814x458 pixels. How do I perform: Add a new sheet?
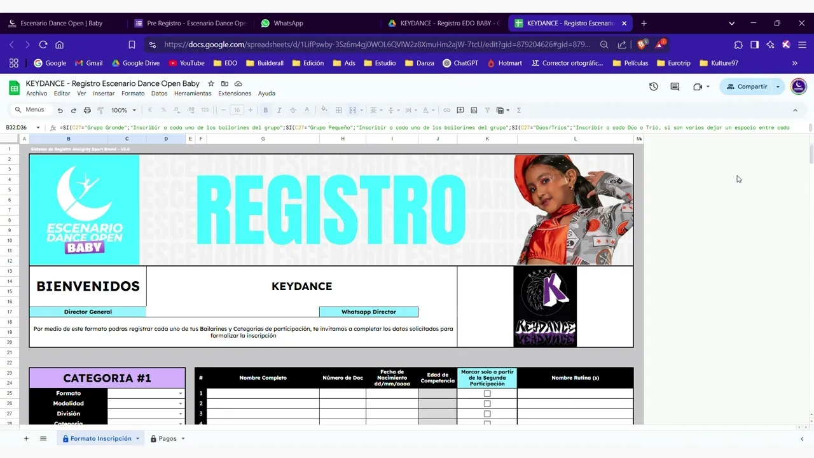[26, 438]
